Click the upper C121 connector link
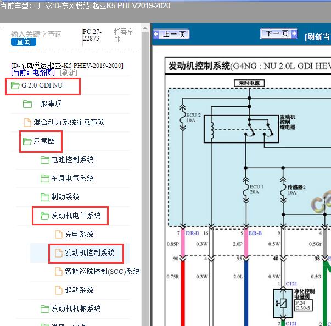 [x=291, y=284]
